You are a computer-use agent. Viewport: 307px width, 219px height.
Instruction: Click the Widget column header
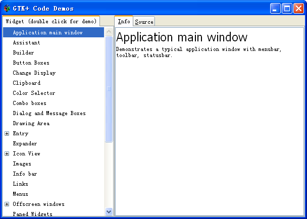tap(51, 21)
